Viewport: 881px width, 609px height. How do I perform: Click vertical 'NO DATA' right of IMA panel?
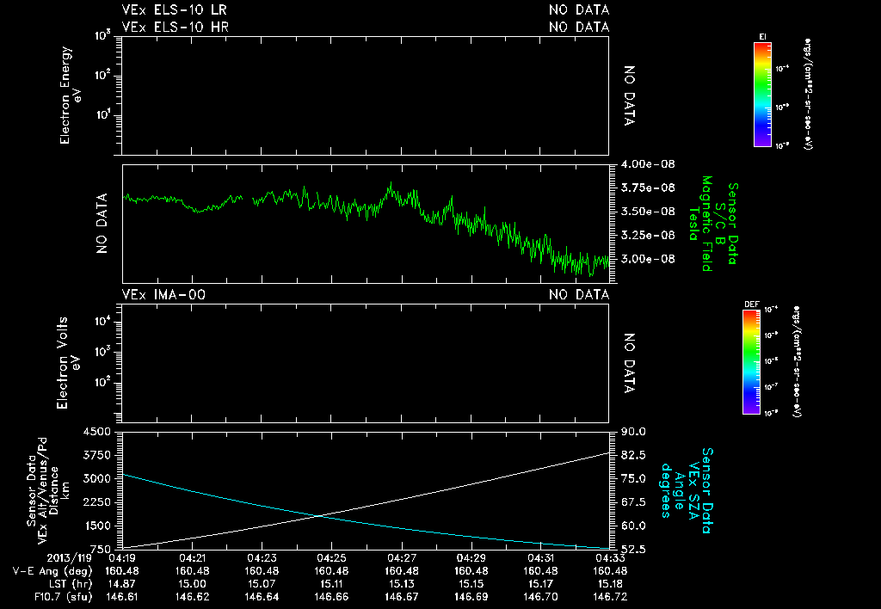pos(629,363)
